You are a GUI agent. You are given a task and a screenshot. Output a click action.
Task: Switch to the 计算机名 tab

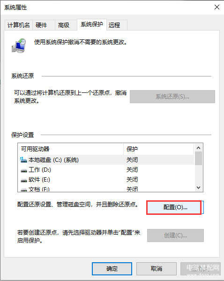click(x=18, y=25)
